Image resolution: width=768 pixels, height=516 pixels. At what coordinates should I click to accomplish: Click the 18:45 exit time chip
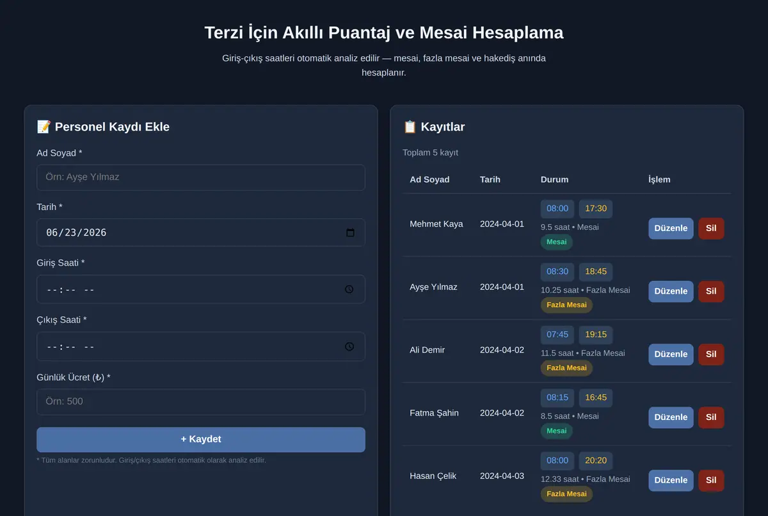(x=596, y=271)
